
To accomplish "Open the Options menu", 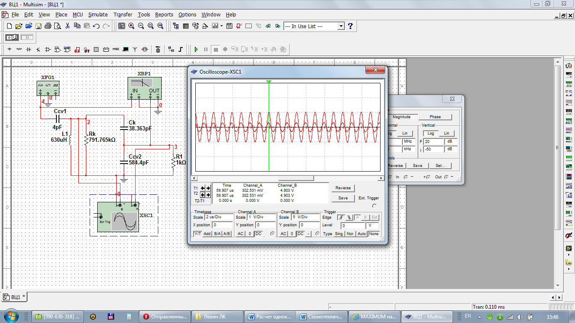I will tap(187, 14).
